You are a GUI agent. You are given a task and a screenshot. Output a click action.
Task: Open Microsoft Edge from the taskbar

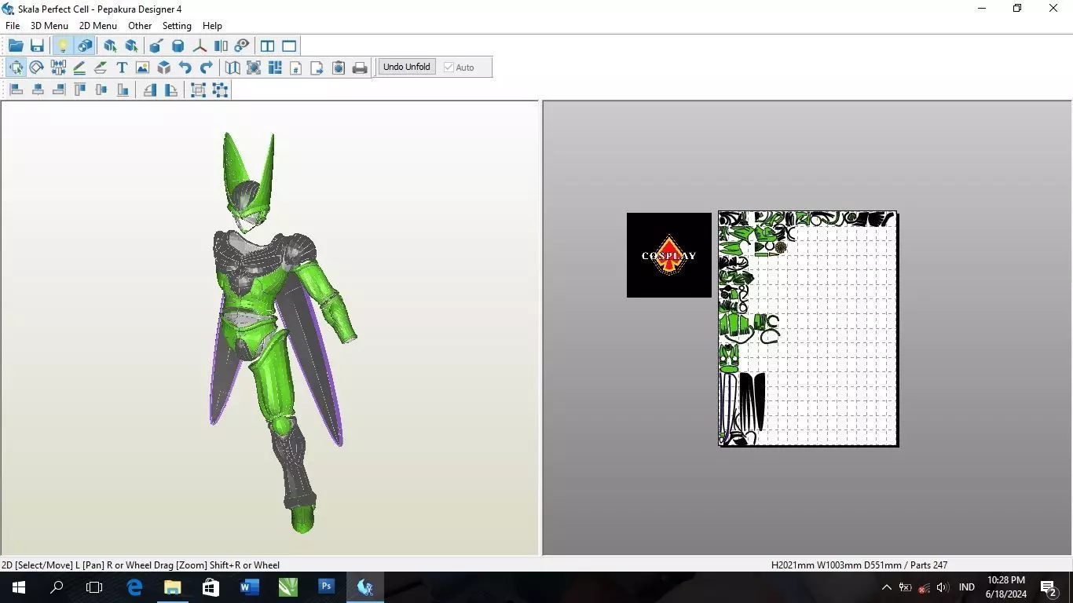(x=134, y=587)
